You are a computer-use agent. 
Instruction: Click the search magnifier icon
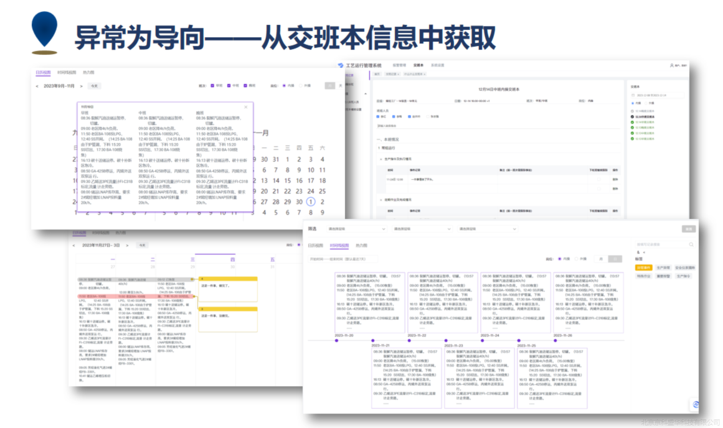coord(691,244)
